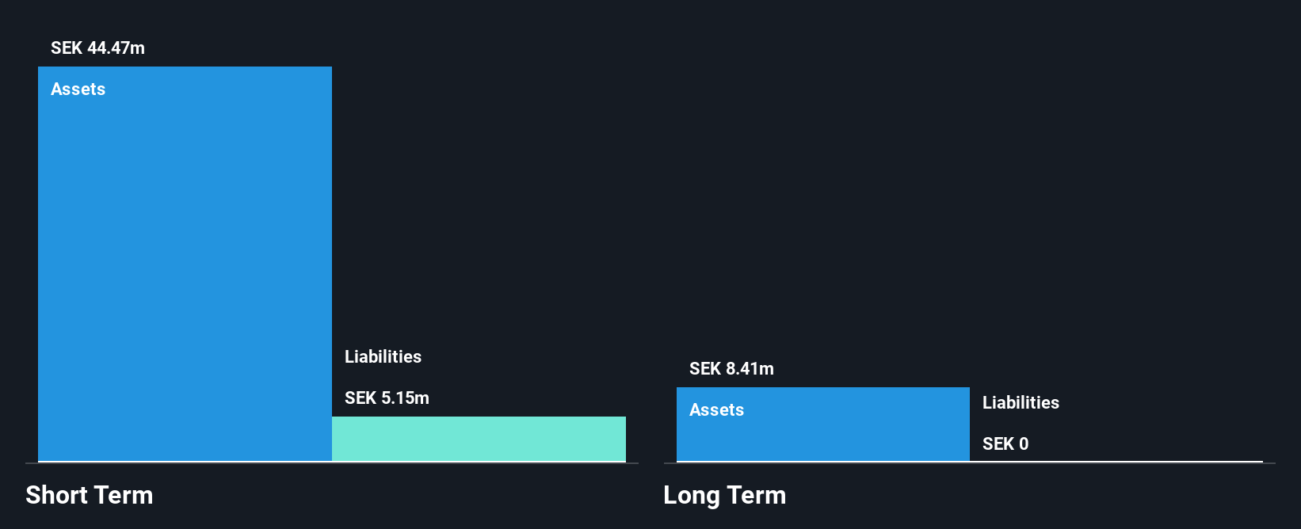Screen dimensions: 1301x529
Task: Click the tall Short Term Assets bar
Action: pyautogui.click(x=185, y=264)
